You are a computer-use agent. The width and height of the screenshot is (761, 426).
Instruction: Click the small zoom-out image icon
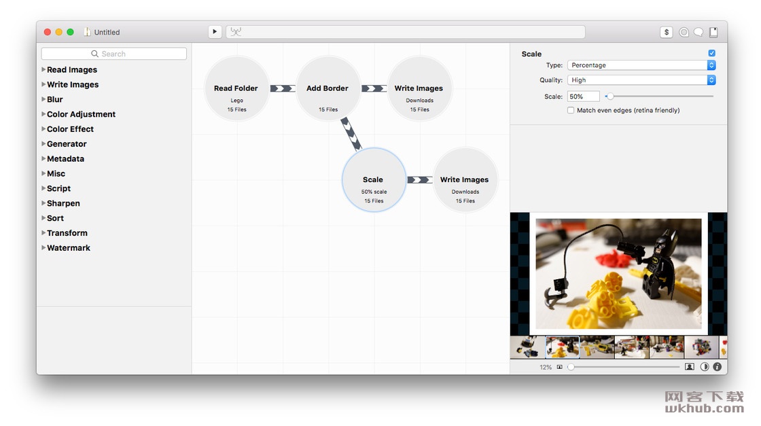[560, 368]
